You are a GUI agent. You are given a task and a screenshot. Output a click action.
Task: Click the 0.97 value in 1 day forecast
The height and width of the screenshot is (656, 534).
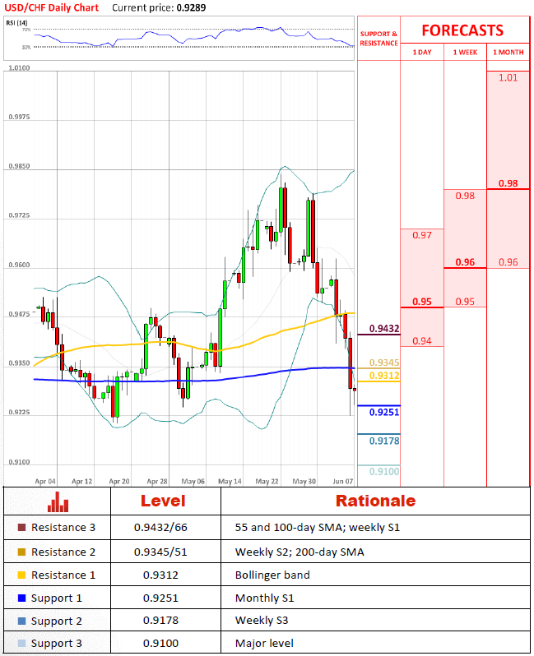422,235
